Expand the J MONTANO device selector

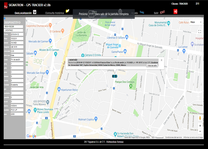(13, 30)
